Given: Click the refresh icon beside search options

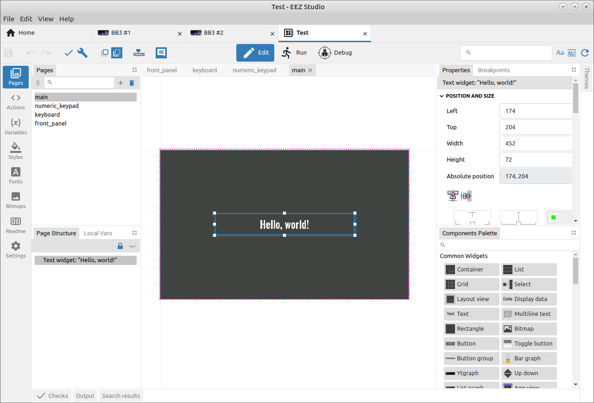Looking at the screenshot, I should (x=585, y=53).
